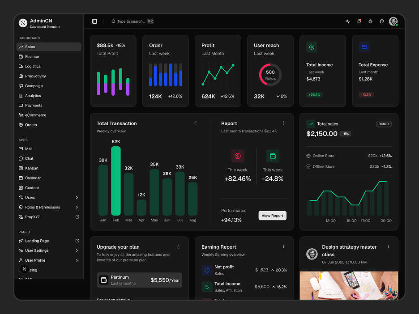This screenshot has width=419, height=314.
Task: Select the Platinum plan row
Action: click(x=139, y=280)
